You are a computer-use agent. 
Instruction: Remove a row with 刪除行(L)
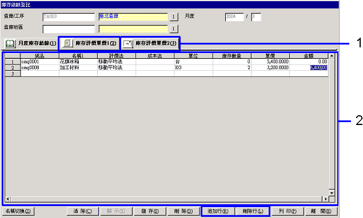click(x=253, y=211)
